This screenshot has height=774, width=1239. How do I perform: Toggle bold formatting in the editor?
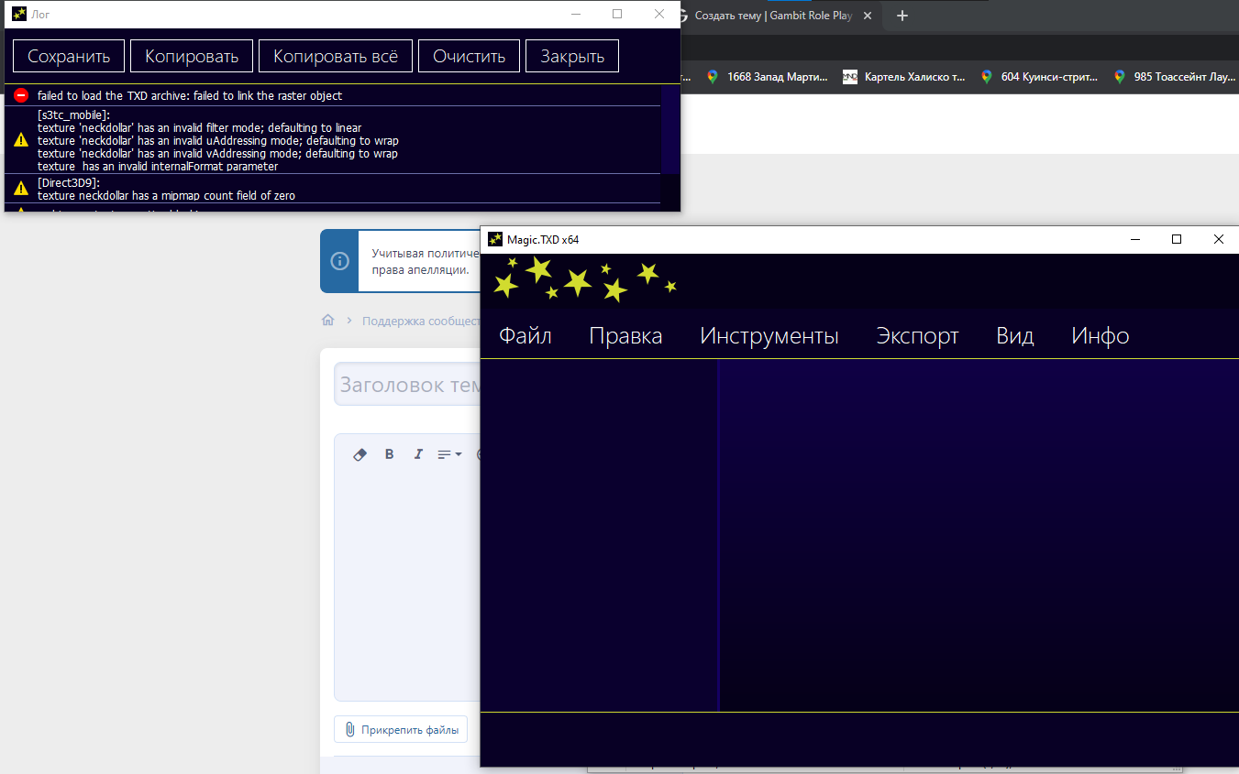coord(389,454)
